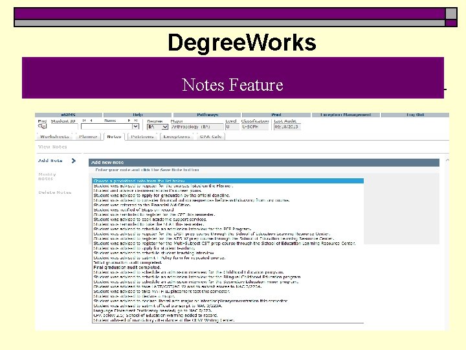The height and width of the screenshot is (350, 466).
Task: Click the Modify notes link
Action: (x=47, y=176)
